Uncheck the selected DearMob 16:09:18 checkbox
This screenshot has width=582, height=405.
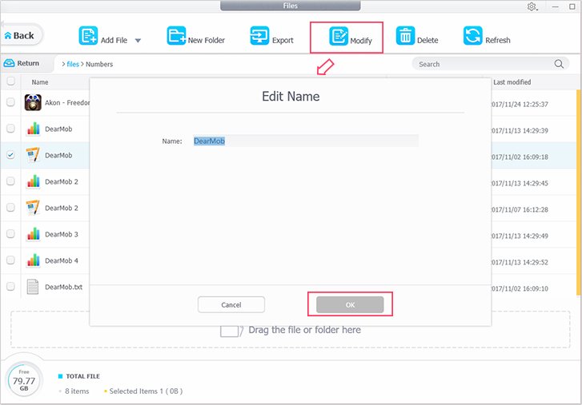point(10,155)
